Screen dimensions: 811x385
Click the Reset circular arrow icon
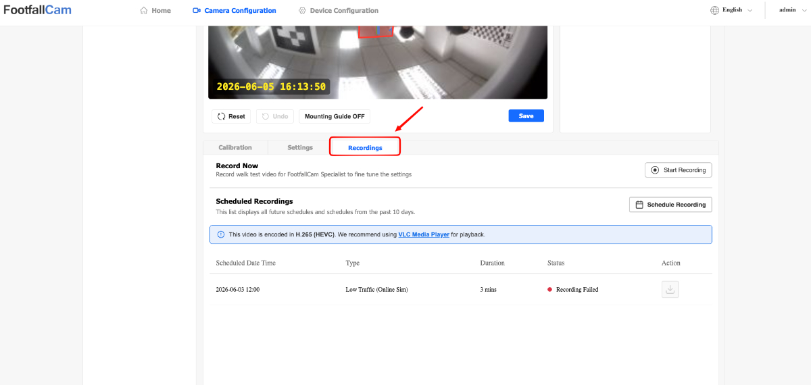click(222, 116)
